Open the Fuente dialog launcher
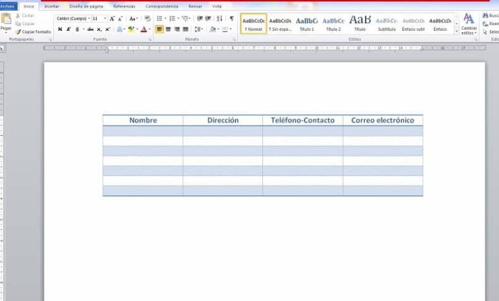Screen dimensions: 499x301 point(150,40)
